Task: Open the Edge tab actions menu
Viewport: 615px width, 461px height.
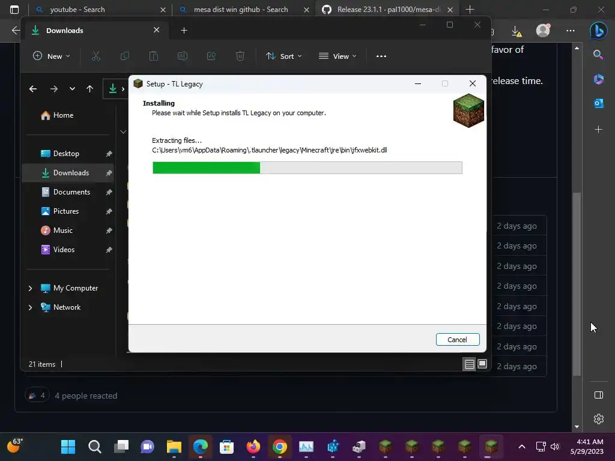Action: [x=14, y=10]
